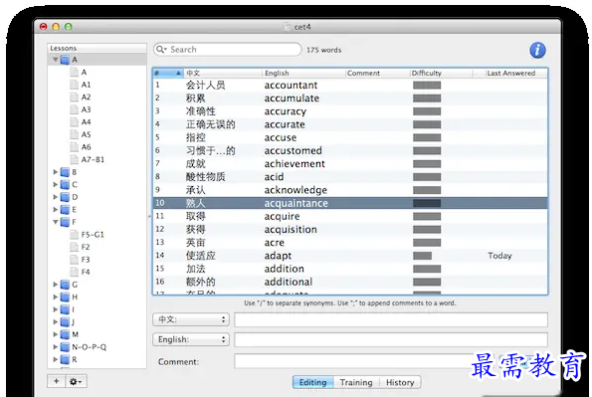This screenshot has height=397, width=592.
Task: Open the search magnifier options
Action: [161, 49]
